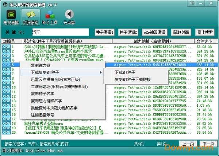Click the keyword input field containing 汽车
219x156 pixels.
coord(61,32)
